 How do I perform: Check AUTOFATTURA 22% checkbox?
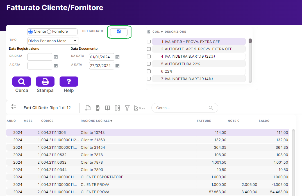point(149,64)
